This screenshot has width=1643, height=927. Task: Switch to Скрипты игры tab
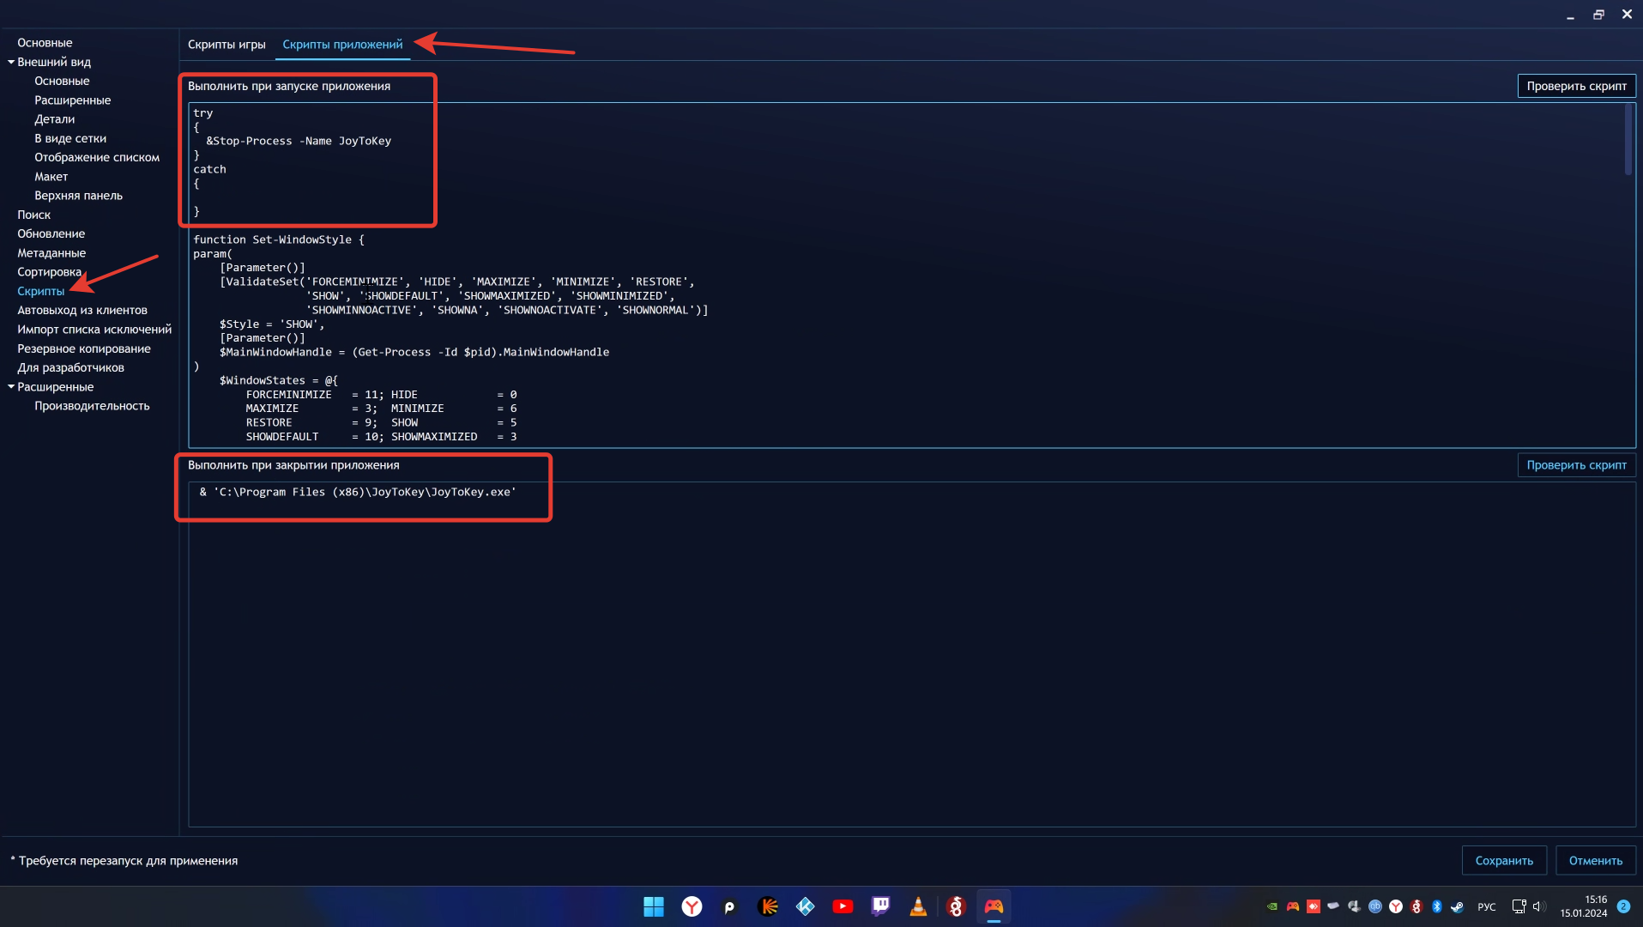point(227,45)
